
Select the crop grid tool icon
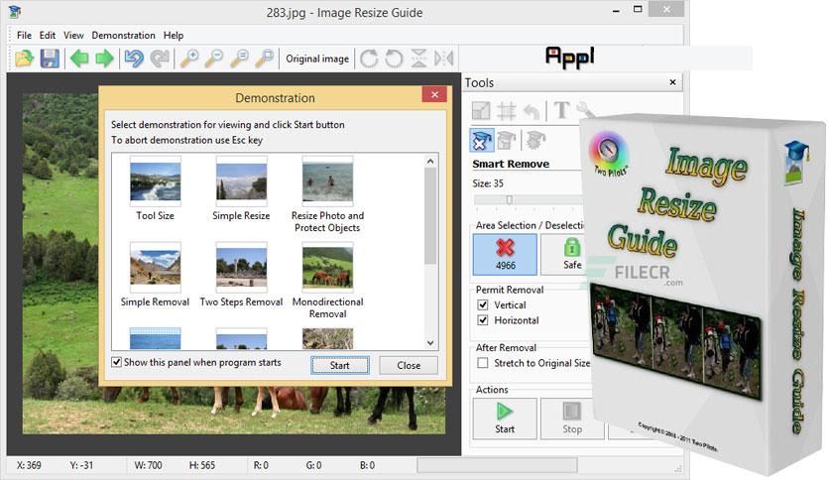click(507, 110)
